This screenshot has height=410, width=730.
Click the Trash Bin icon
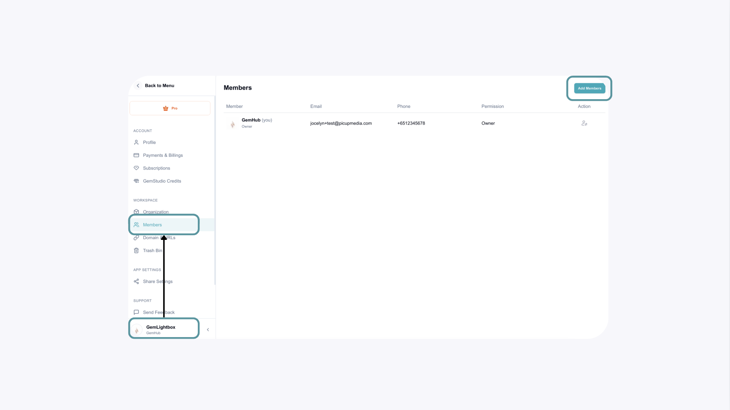click(x=136, y=250)
